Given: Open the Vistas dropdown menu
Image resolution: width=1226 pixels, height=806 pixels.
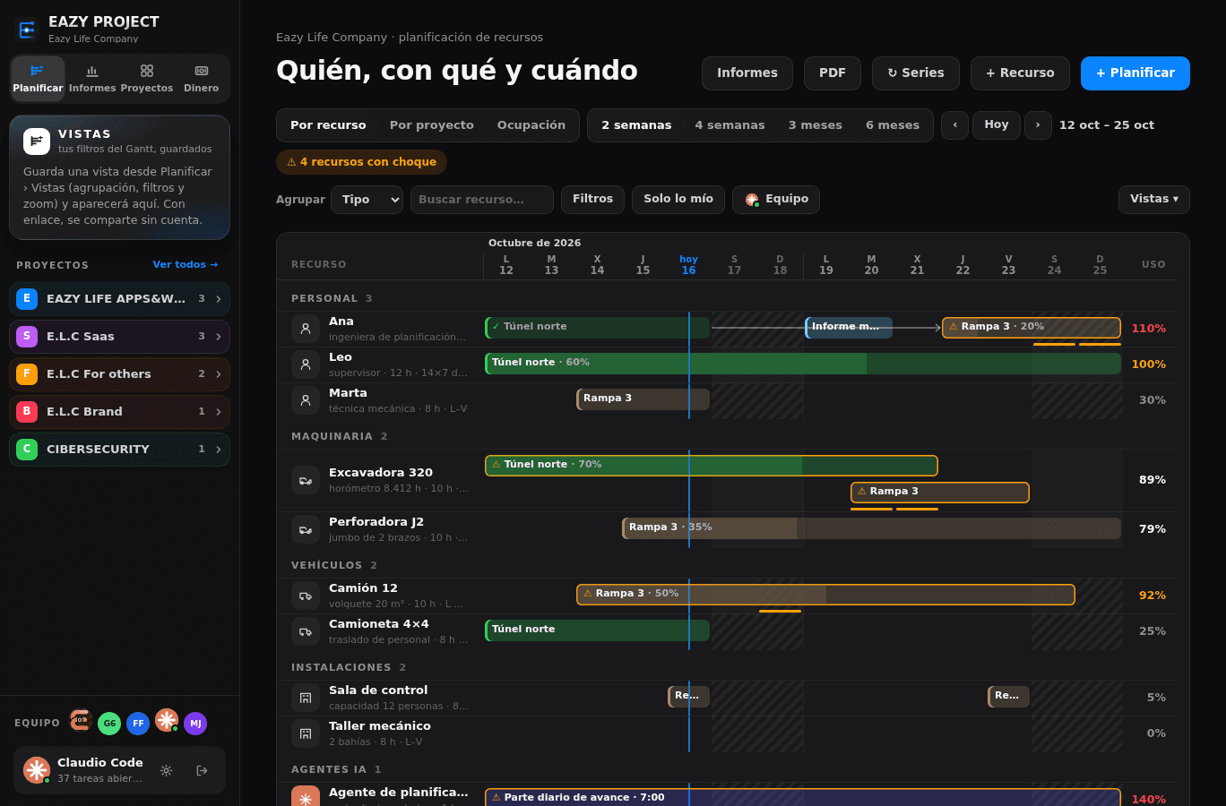Looking at the screenshot, I should click(x=1154, y=199).
